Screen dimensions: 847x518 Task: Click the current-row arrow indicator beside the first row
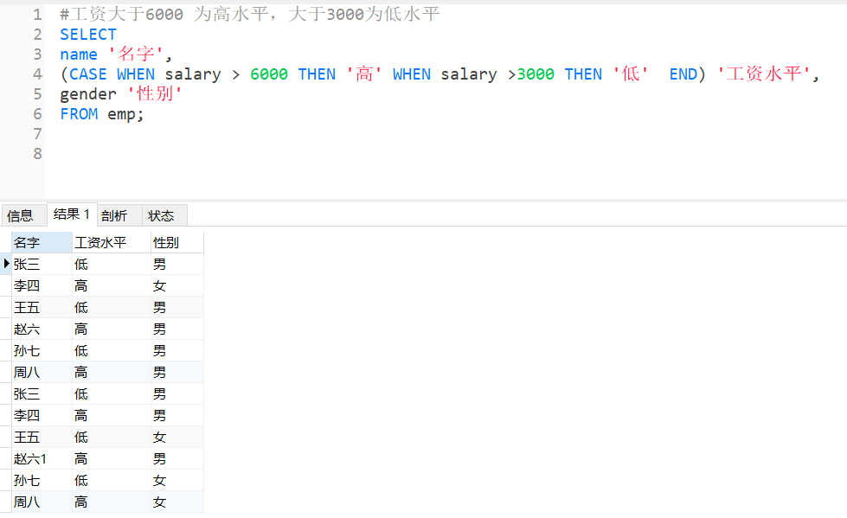6,264
